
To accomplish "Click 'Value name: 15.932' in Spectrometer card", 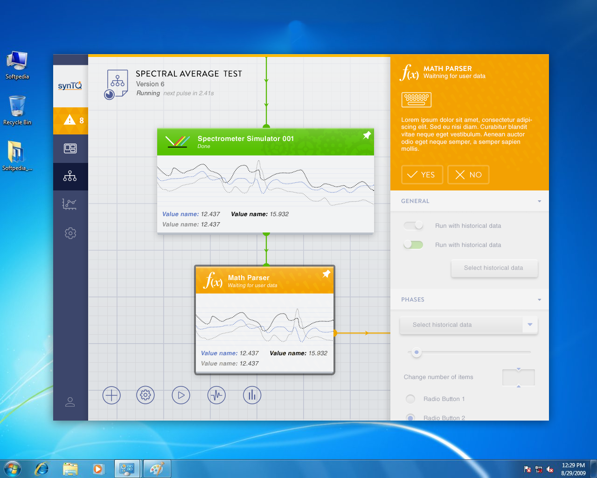I will click(260, 214).
